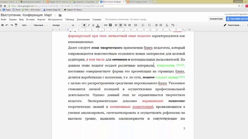Open the Файл menu

pyautogui.click(x=3, y=20)
